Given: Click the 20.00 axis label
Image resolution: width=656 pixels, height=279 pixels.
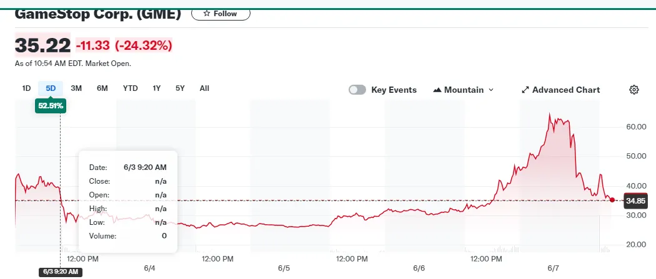Looking at the screenshot, I should [x=636, y=244].
